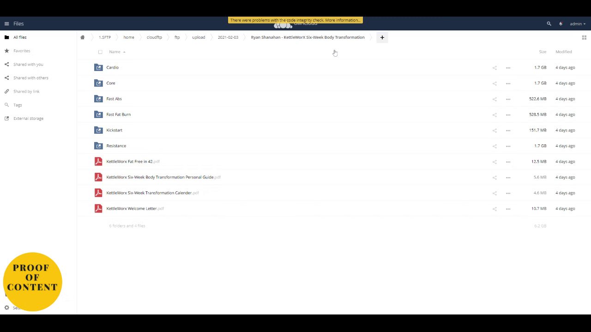
Task: Navigate to 2021-02-03 breadcrumb
Action: click(228, 37)
